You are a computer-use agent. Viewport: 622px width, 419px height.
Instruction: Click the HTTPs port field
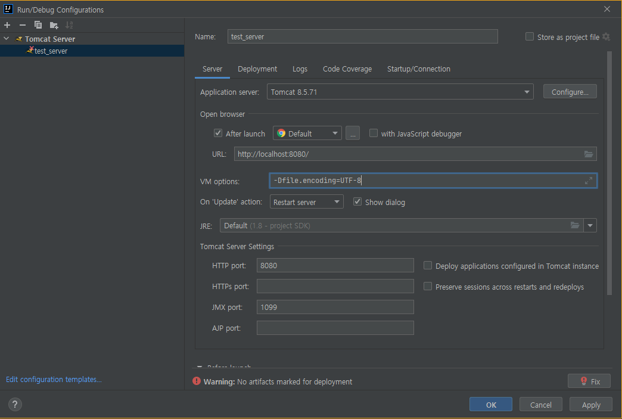point(335,286)
